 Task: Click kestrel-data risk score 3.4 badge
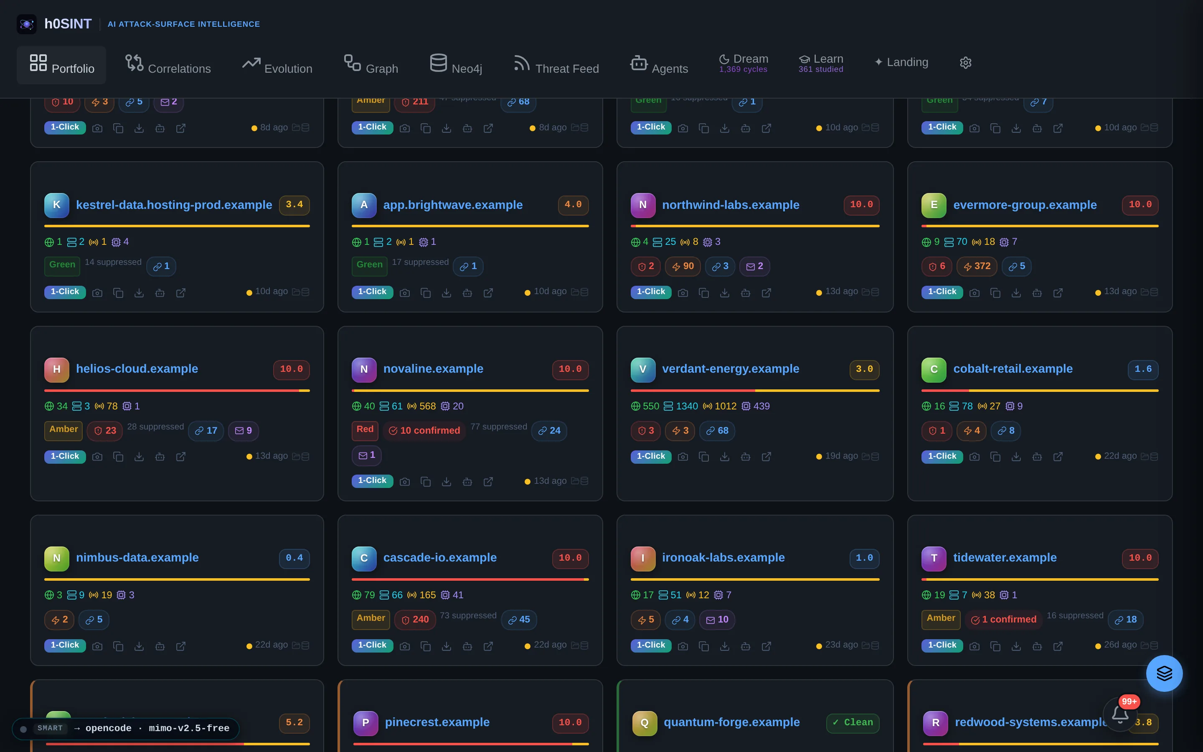point(294,205)
